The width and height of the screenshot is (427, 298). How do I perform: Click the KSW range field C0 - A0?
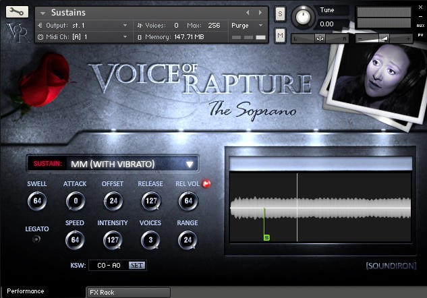[x=109, y=266]
